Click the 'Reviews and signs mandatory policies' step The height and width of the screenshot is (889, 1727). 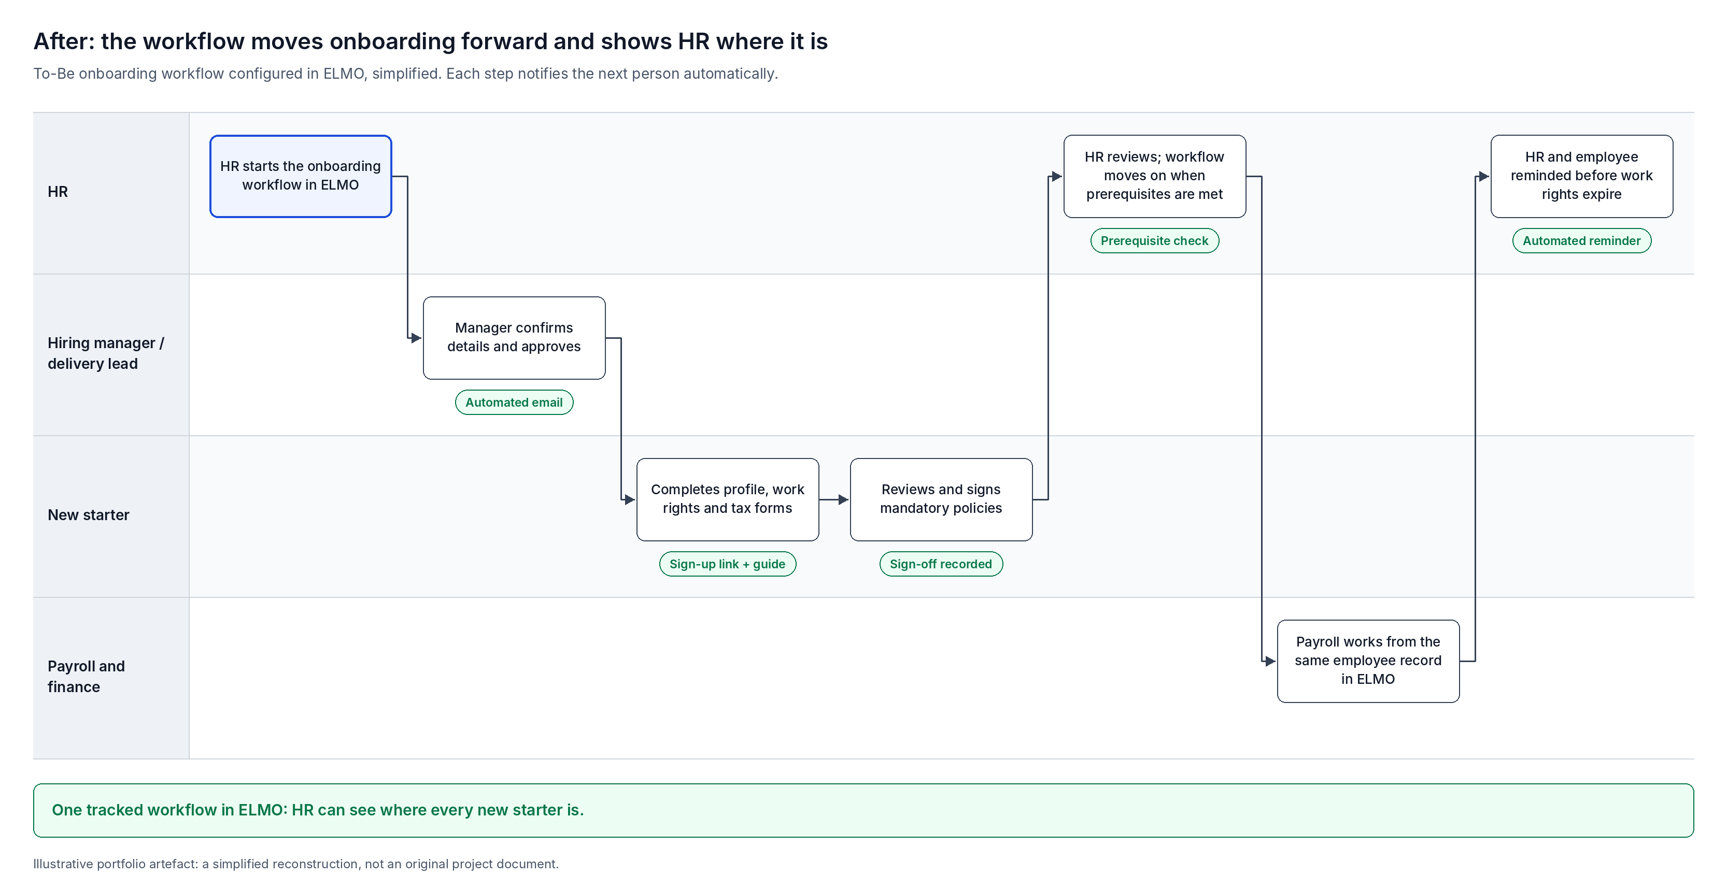pos(941,499)
